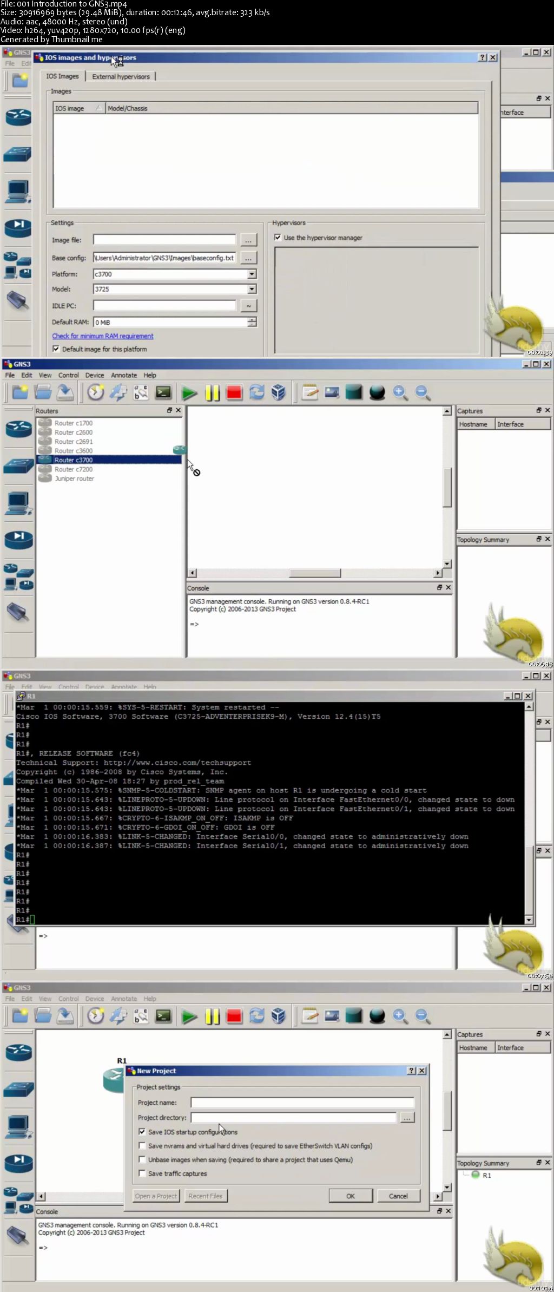Screen dimensions: 554x1292
Task: Click Open project folder icon in Routers-list frame
Action: point(43,393)
